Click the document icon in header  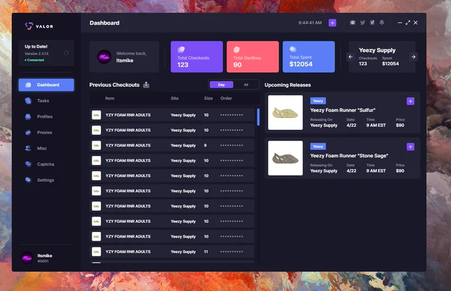372,23
